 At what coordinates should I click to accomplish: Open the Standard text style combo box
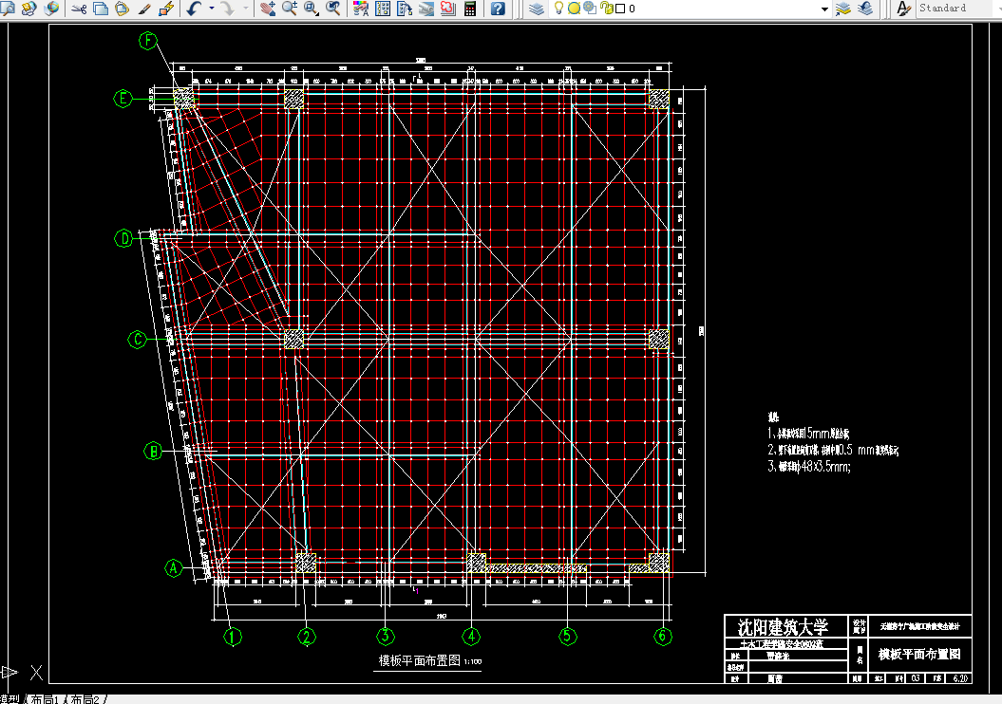958,9
